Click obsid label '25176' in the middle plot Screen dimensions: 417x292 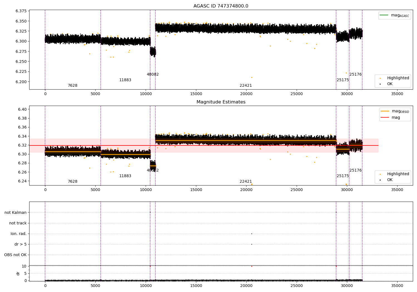(356, 170)
